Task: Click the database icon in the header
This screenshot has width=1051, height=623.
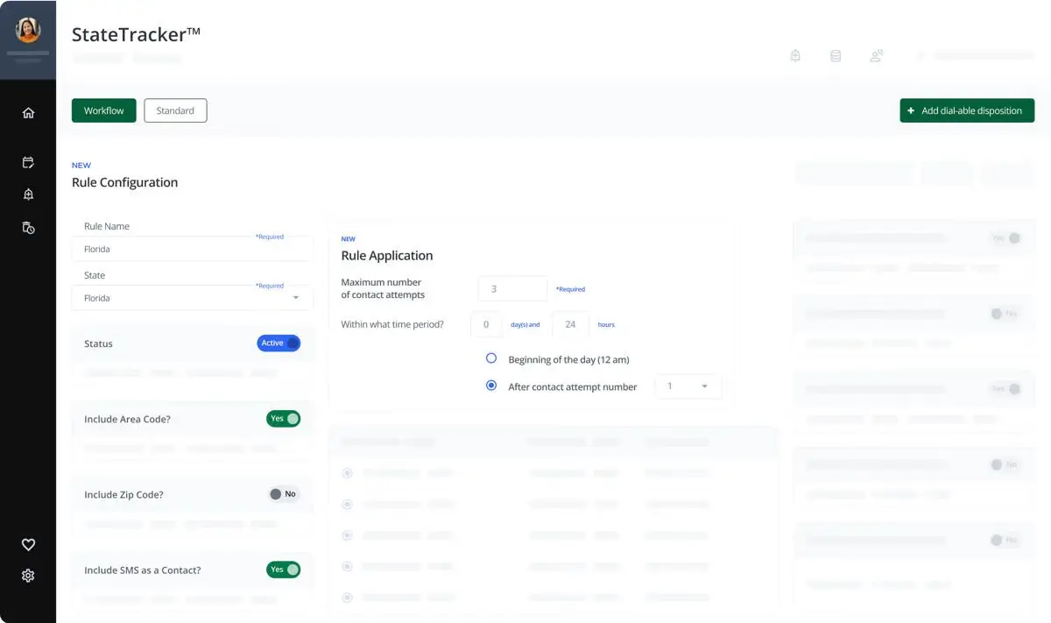Action: [836, 56]
